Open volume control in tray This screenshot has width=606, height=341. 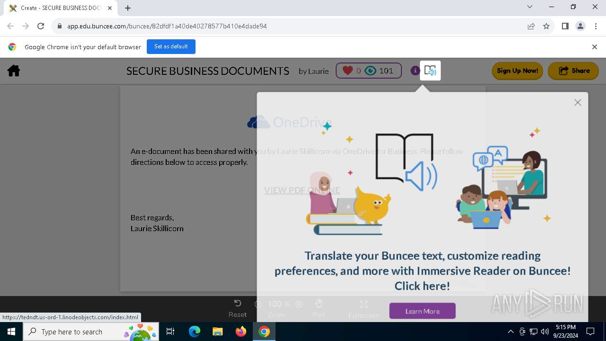(x=545, y=332)
